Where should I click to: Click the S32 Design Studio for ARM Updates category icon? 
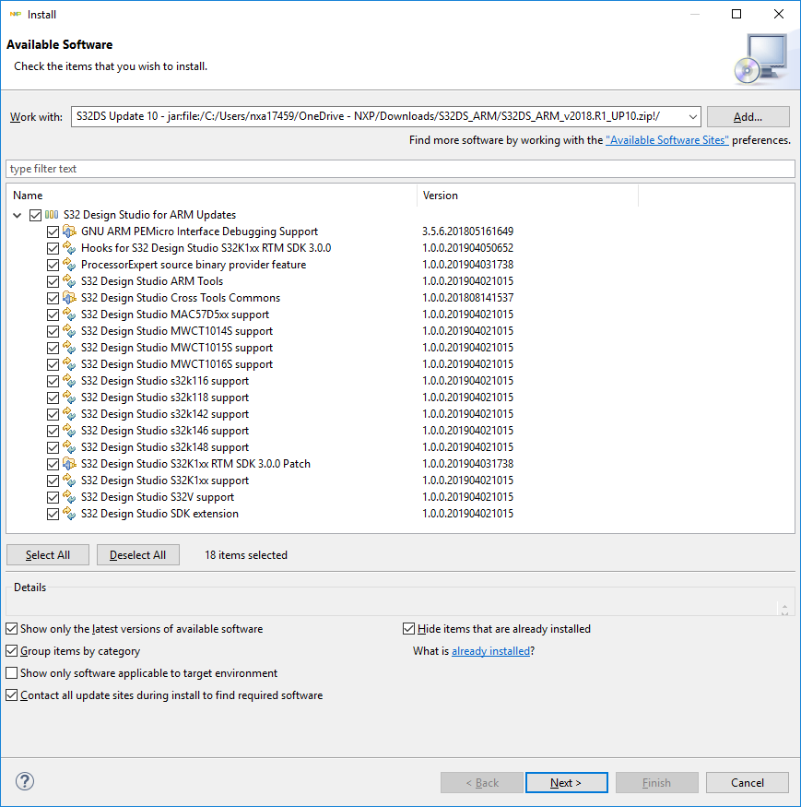[x=52, y=215]
